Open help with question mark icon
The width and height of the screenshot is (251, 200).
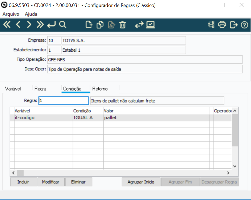[x=244, y=25]
